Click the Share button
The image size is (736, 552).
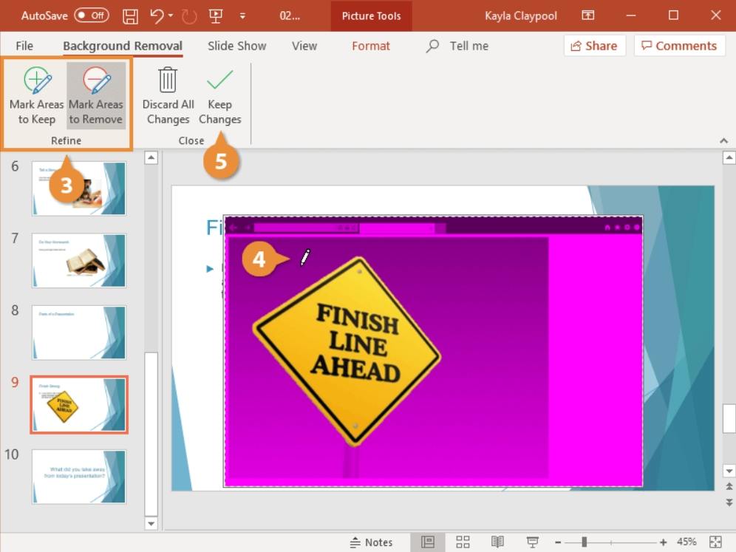[594, 46]
